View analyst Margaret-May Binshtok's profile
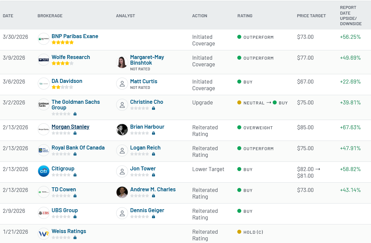 click(147, 60)
